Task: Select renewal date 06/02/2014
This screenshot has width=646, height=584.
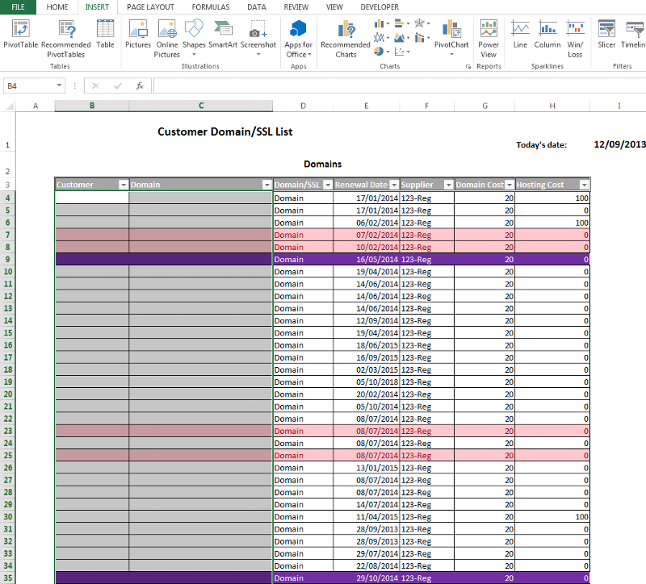Action: 367,223
